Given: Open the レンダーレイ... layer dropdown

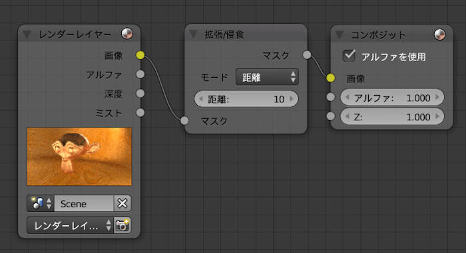Looking at the screenshot, I should pyautogui.click(x=70, y=225).
